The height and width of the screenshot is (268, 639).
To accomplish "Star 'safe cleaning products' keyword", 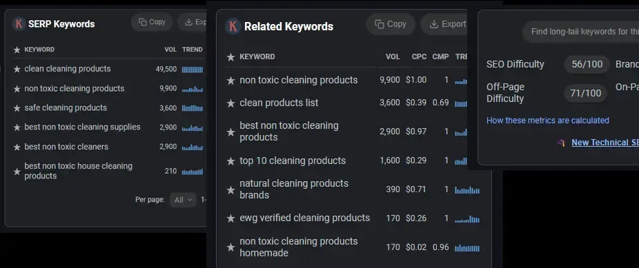I will click(17, 109).
